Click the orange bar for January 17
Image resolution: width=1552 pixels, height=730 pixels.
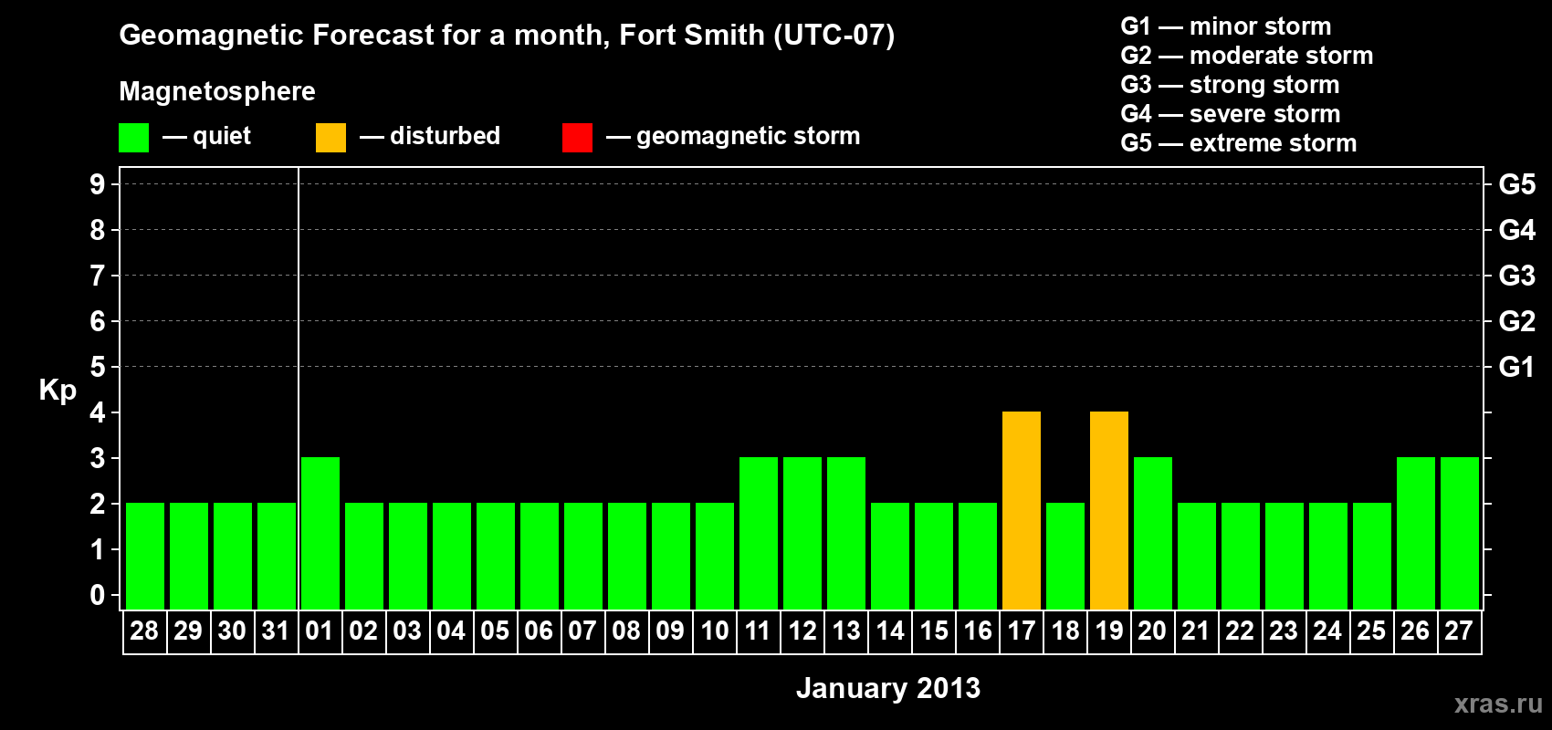1022,511
